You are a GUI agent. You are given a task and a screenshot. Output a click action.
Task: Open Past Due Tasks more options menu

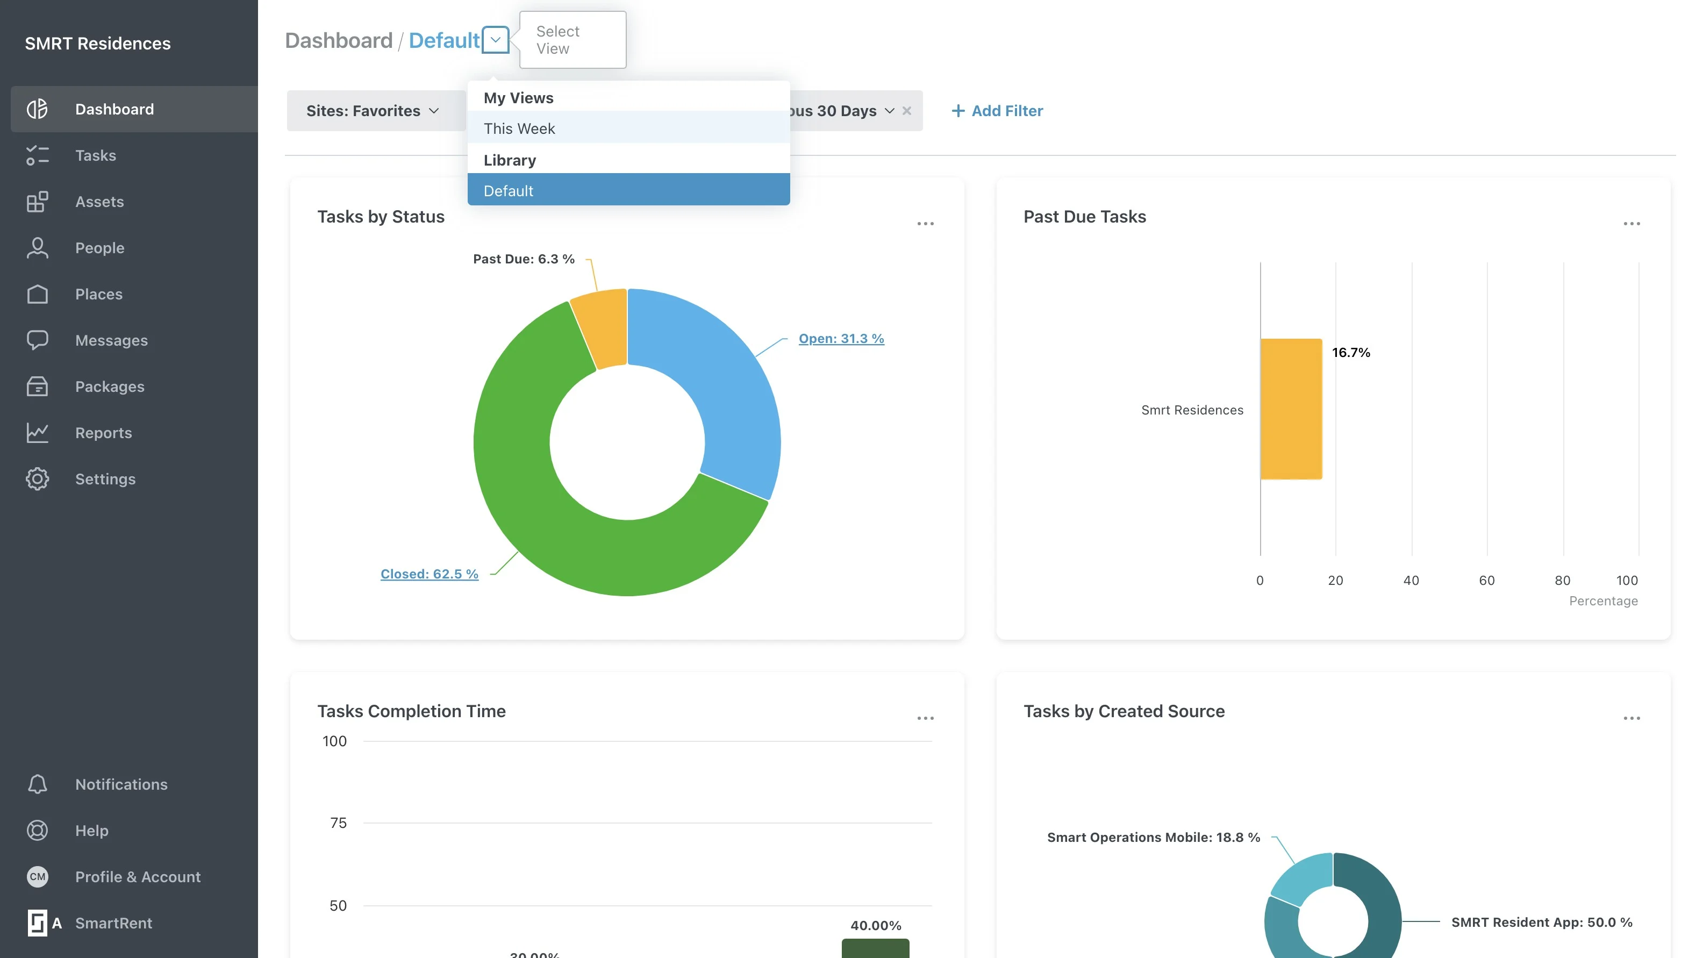(x=1632, y=224)
